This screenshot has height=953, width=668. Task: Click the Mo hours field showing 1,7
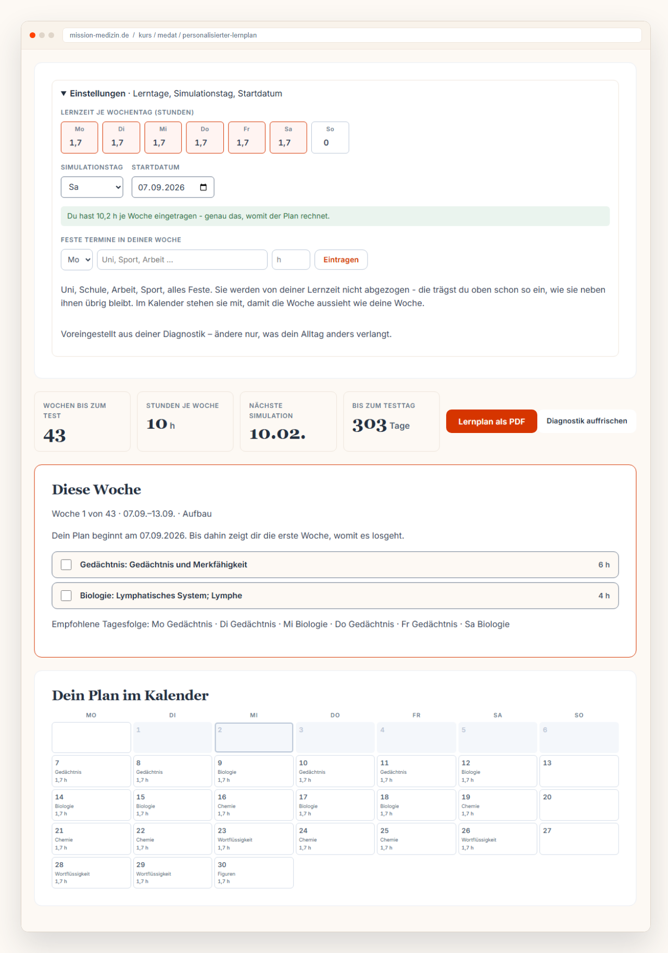(79, 138)
